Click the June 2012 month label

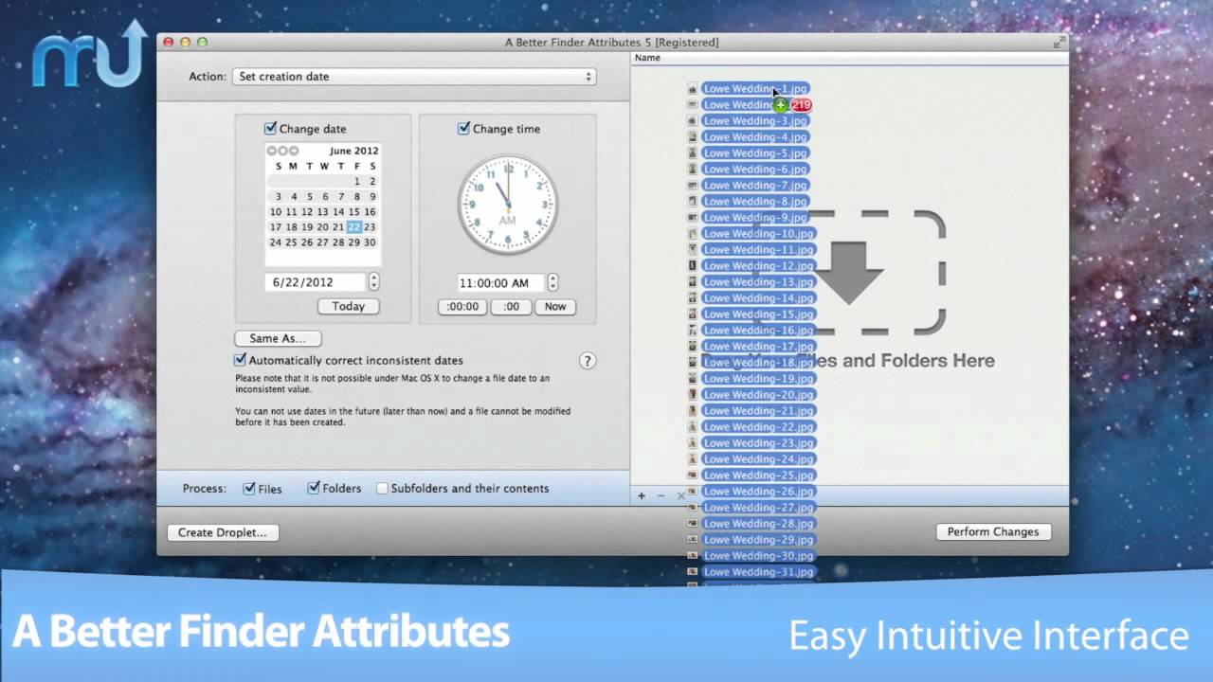click(x=353, y=151)
